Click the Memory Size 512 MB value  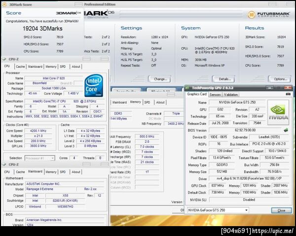222,171
